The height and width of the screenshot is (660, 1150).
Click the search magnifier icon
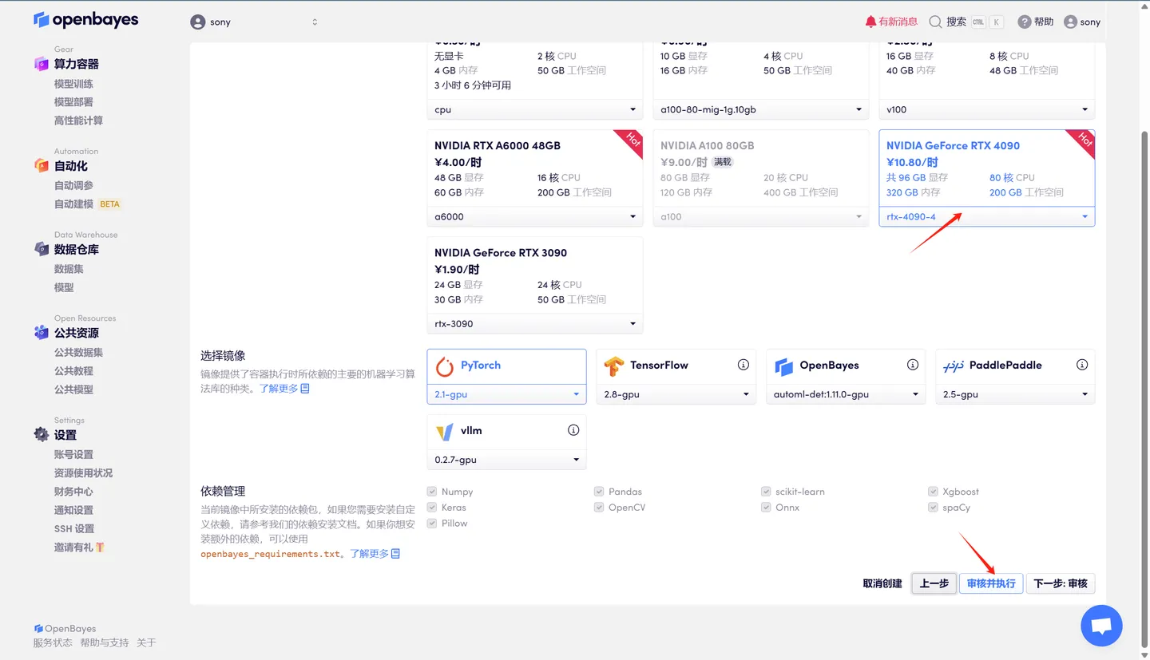[x=935, y=22]
